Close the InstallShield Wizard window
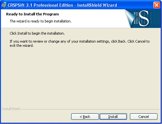Viewport: 162px width, 124px height. (157, 5)
